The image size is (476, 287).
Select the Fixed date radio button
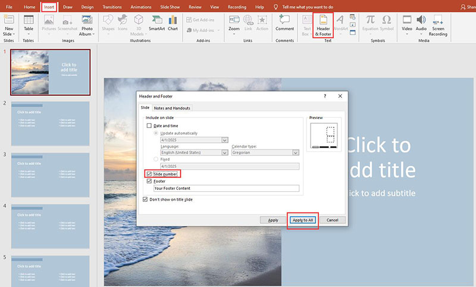click(156, 160)
